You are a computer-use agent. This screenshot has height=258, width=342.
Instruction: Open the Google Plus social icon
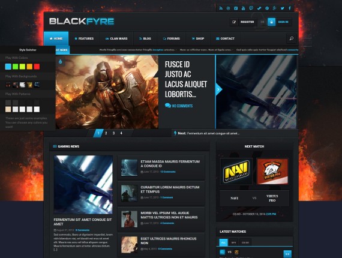275,8
